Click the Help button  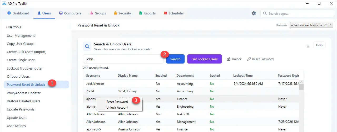click(x=319, y=45)
